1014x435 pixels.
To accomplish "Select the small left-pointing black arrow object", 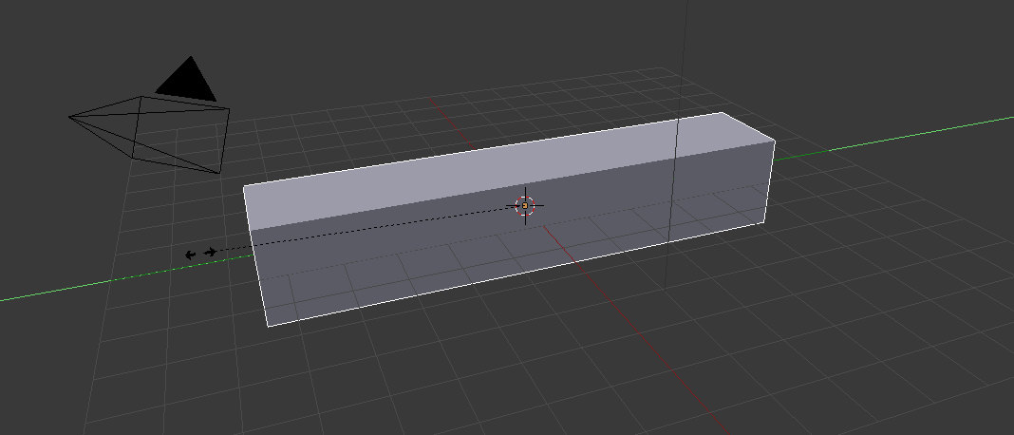I will tap(190, 255).
